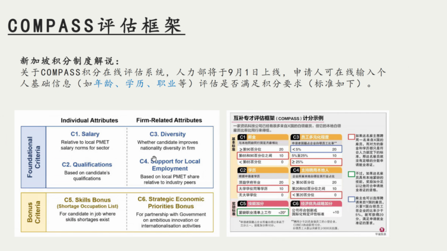Click the '5%至25%' row
This screenshot has width=447, height=251.
[x=316, y=156]
